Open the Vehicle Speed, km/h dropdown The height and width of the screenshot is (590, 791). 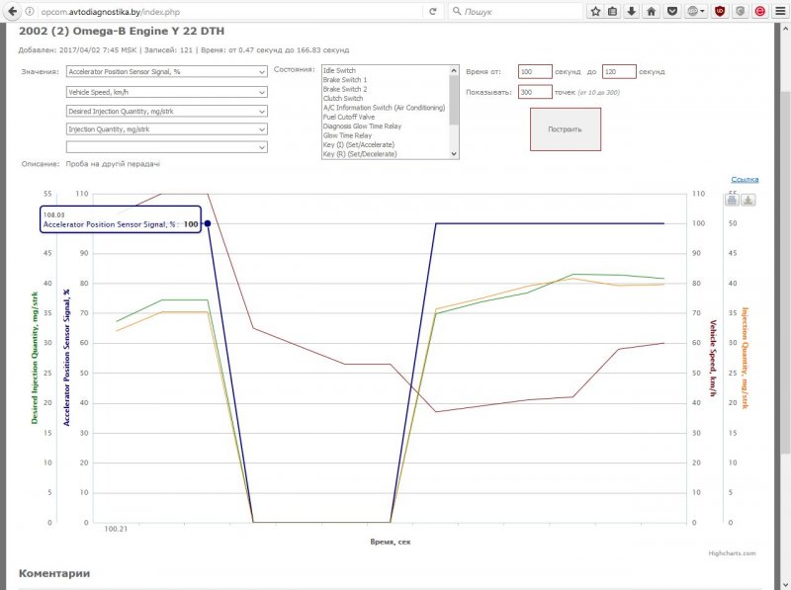pyautogui.click(x=166, y=92)
